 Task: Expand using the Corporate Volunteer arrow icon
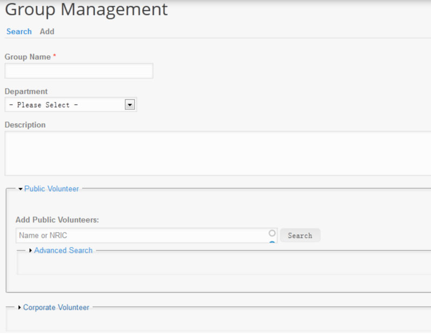(x=19, y=308)
